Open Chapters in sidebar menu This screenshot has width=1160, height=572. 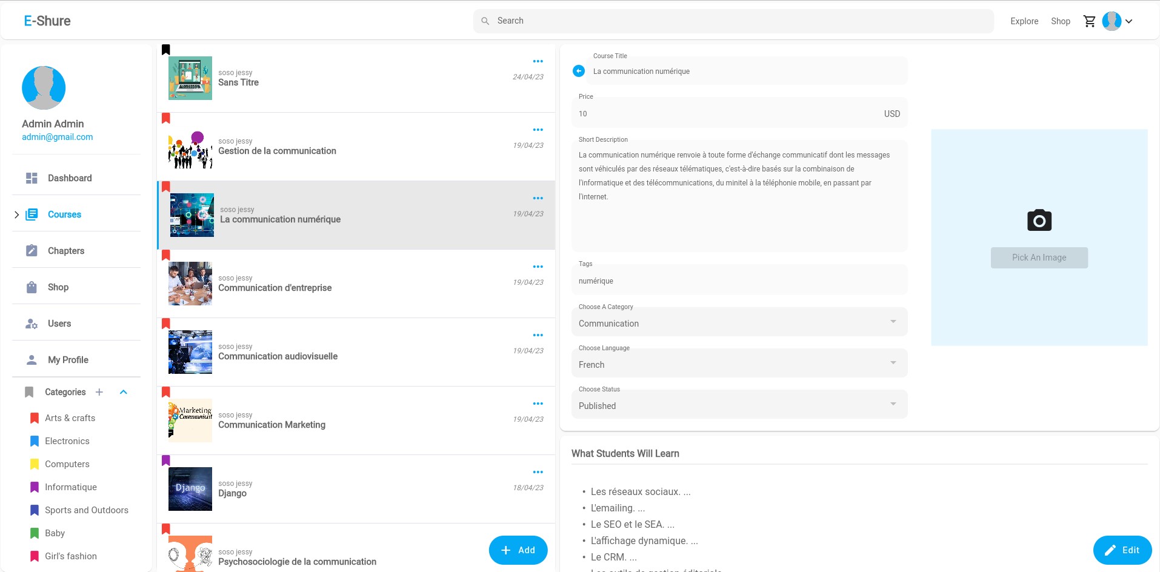pyautogui.click(x=66, y=251)
